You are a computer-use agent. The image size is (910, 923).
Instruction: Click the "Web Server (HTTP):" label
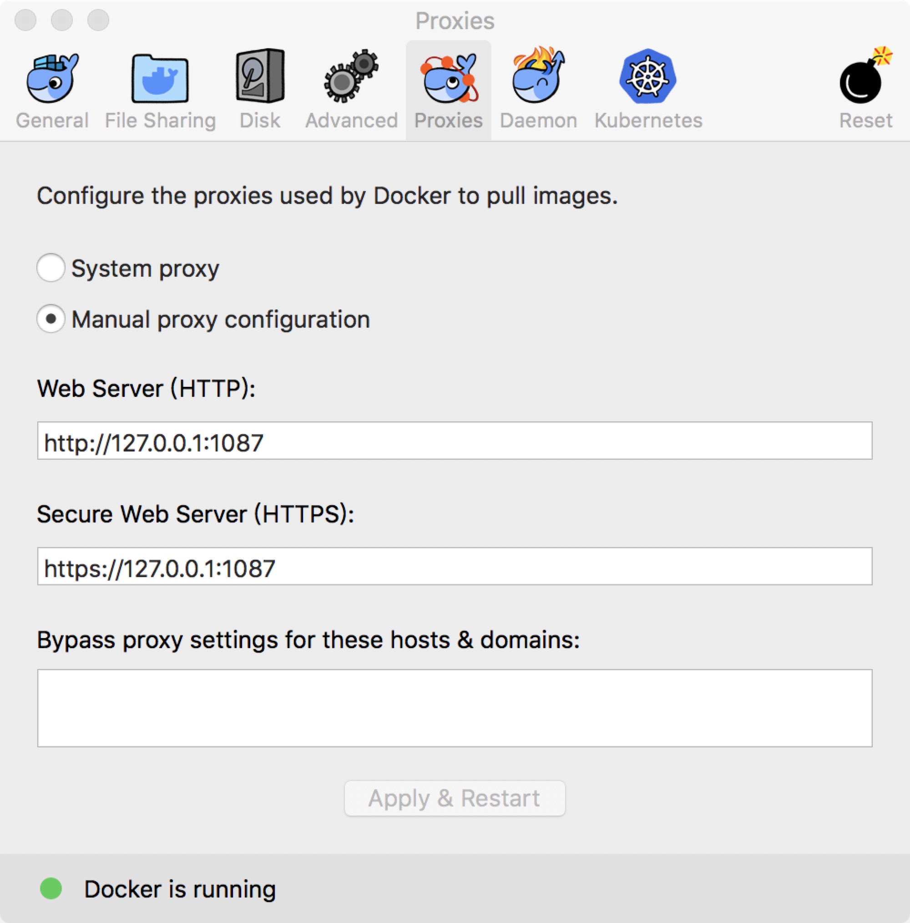click(x=146, y=388)
